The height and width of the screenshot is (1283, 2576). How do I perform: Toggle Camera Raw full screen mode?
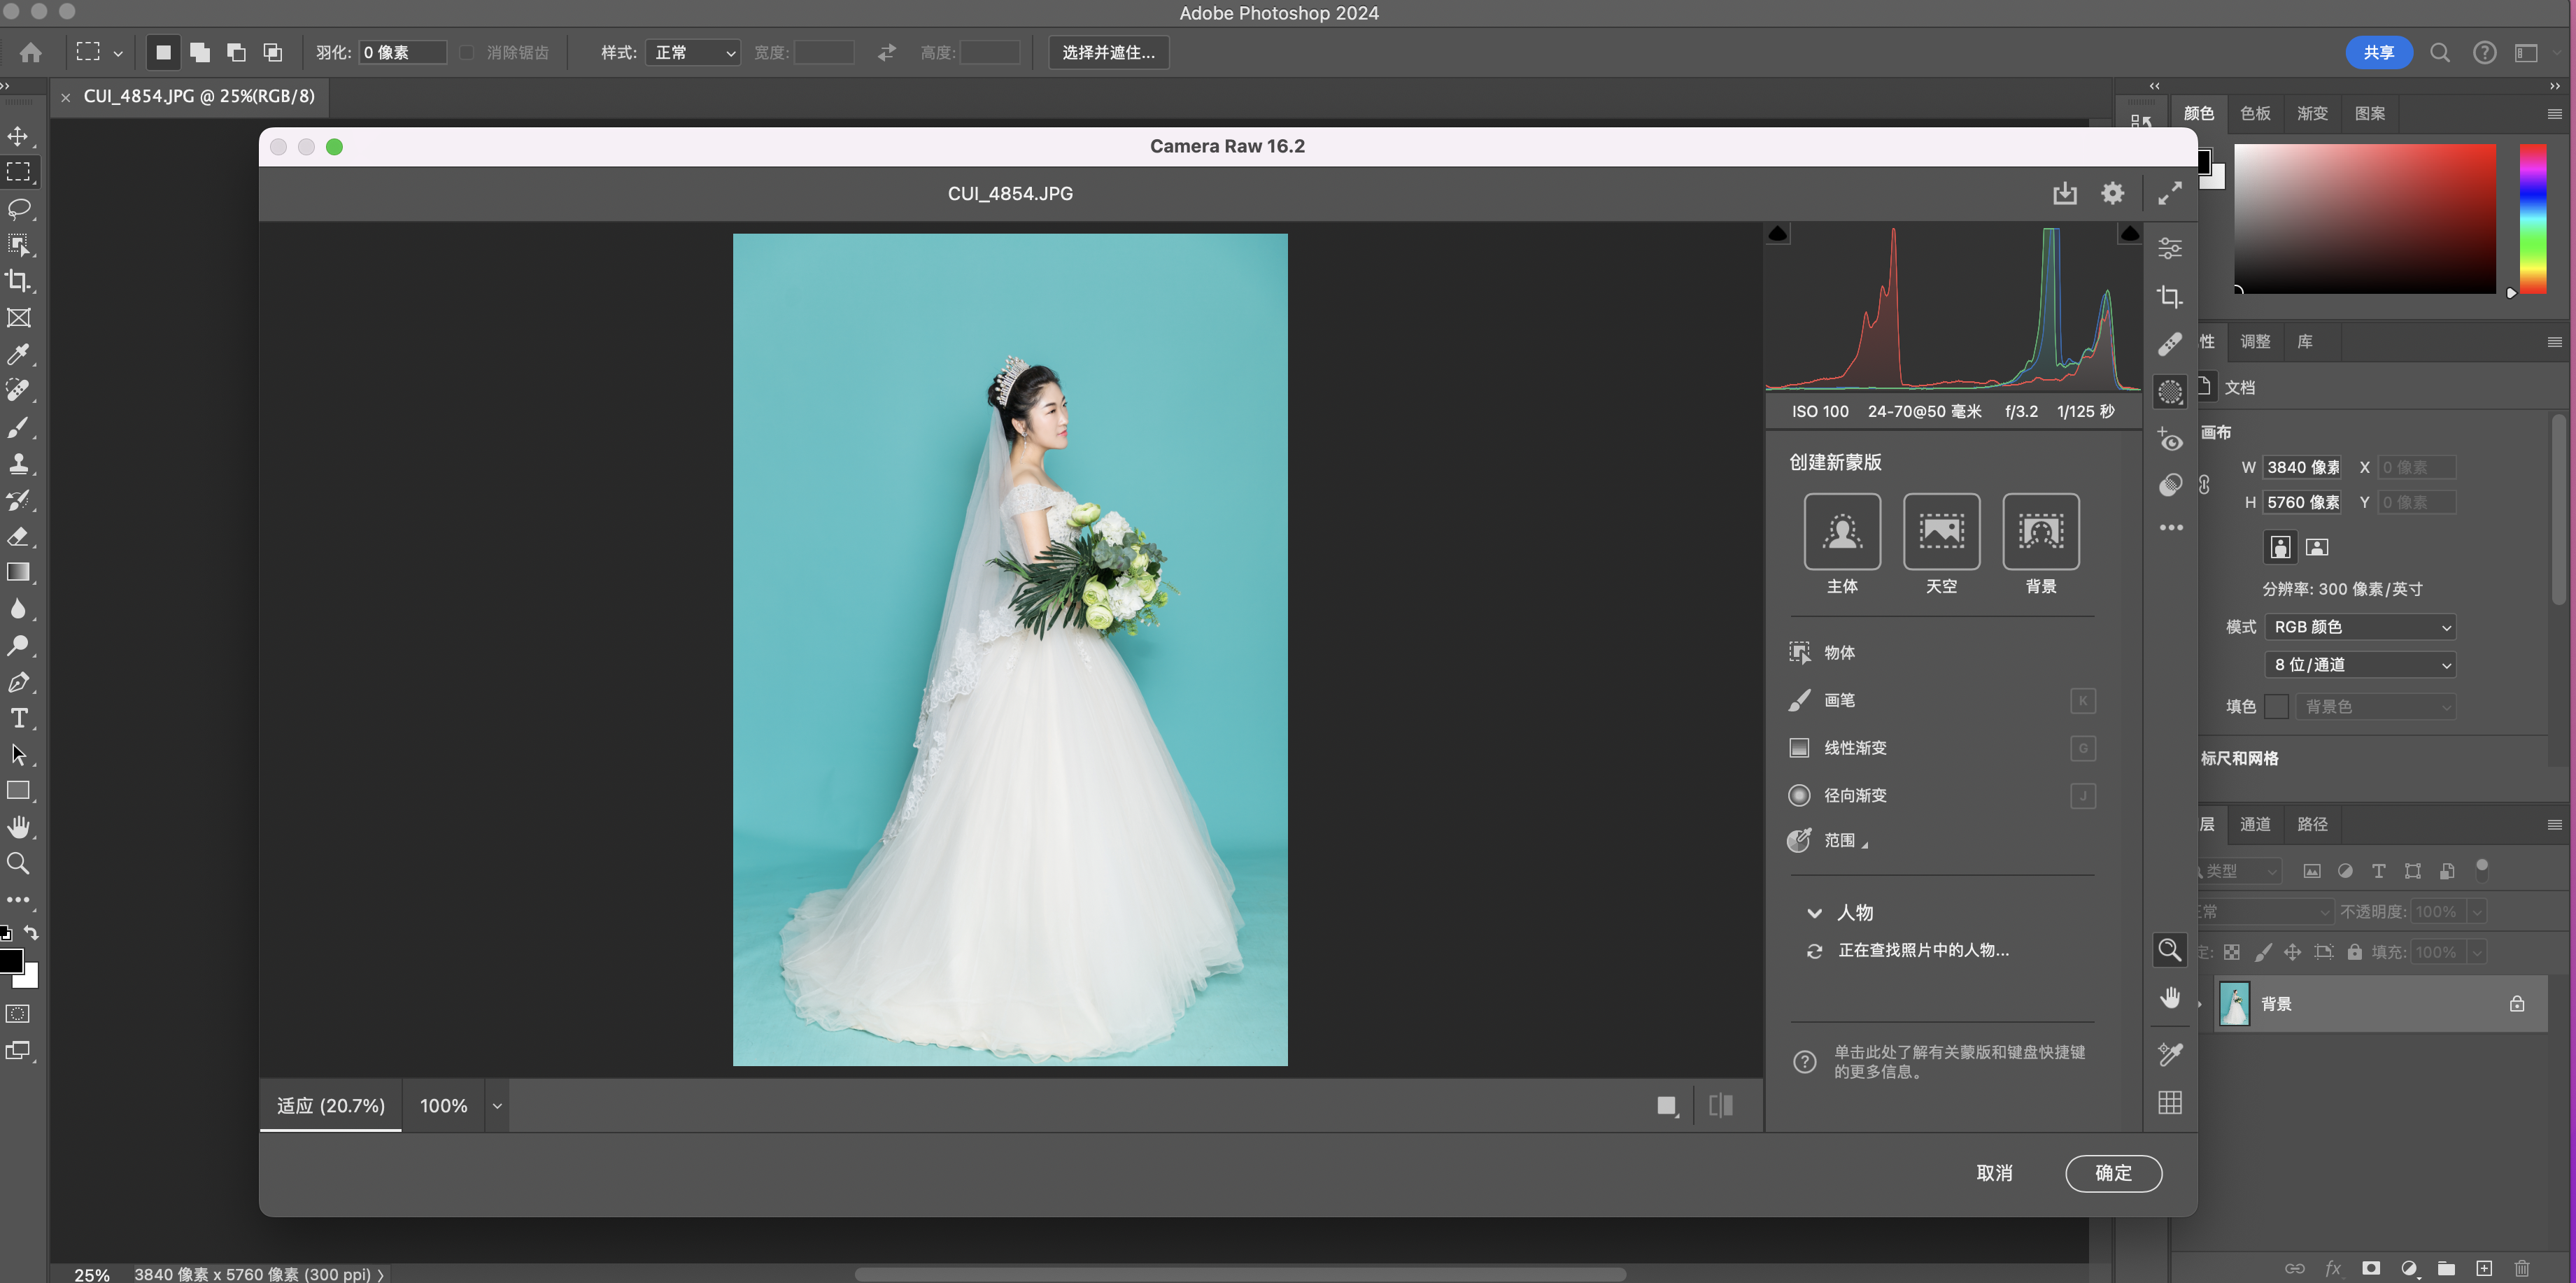click(x=2169, y=193)
